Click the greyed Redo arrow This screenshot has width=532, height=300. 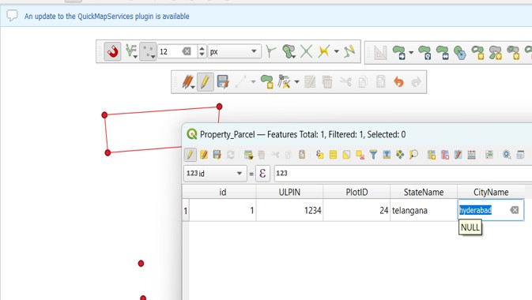[x=417, y=82]
